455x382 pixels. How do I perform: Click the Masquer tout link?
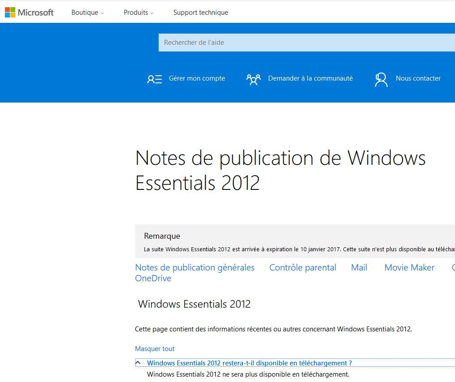click(155, 349)
